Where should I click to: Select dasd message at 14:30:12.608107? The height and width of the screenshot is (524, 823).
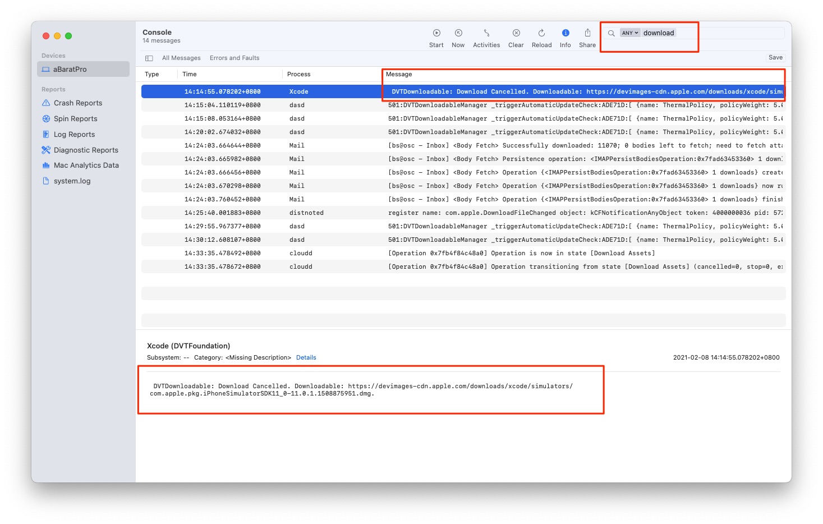pyautogui.click(x=463, y=240)
